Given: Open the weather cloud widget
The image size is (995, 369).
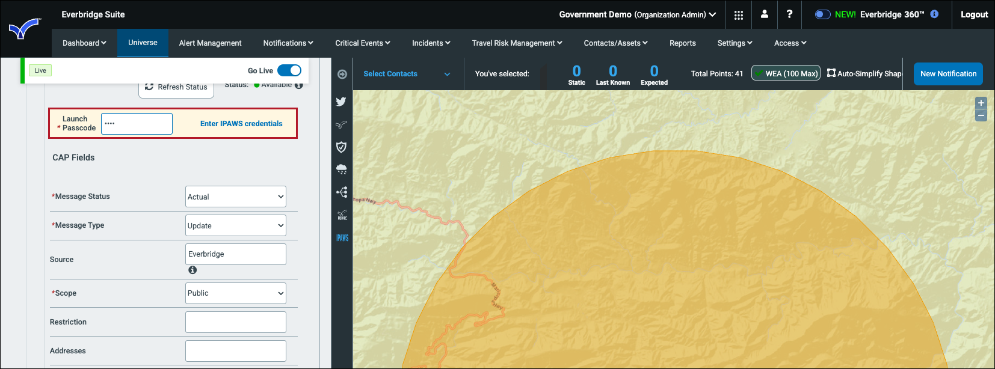Looking at the screenshot, I should click(342, 169).
